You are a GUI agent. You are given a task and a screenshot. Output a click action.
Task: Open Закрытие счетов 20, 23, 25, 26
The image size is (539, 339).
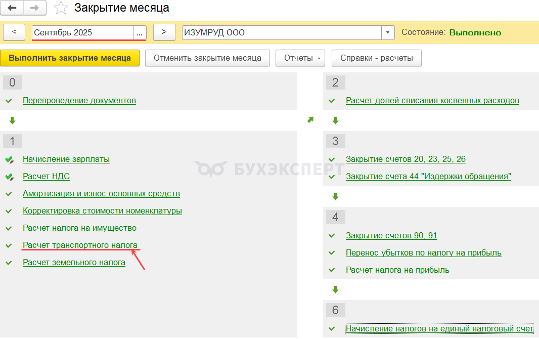[406, 159]
